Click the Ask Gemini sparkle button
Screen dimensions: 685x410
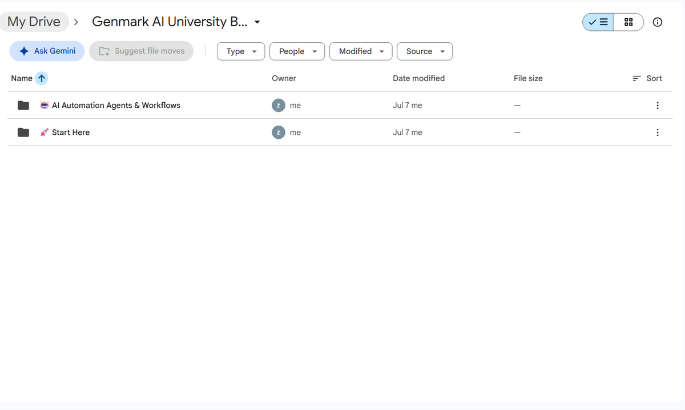(47, 51)
